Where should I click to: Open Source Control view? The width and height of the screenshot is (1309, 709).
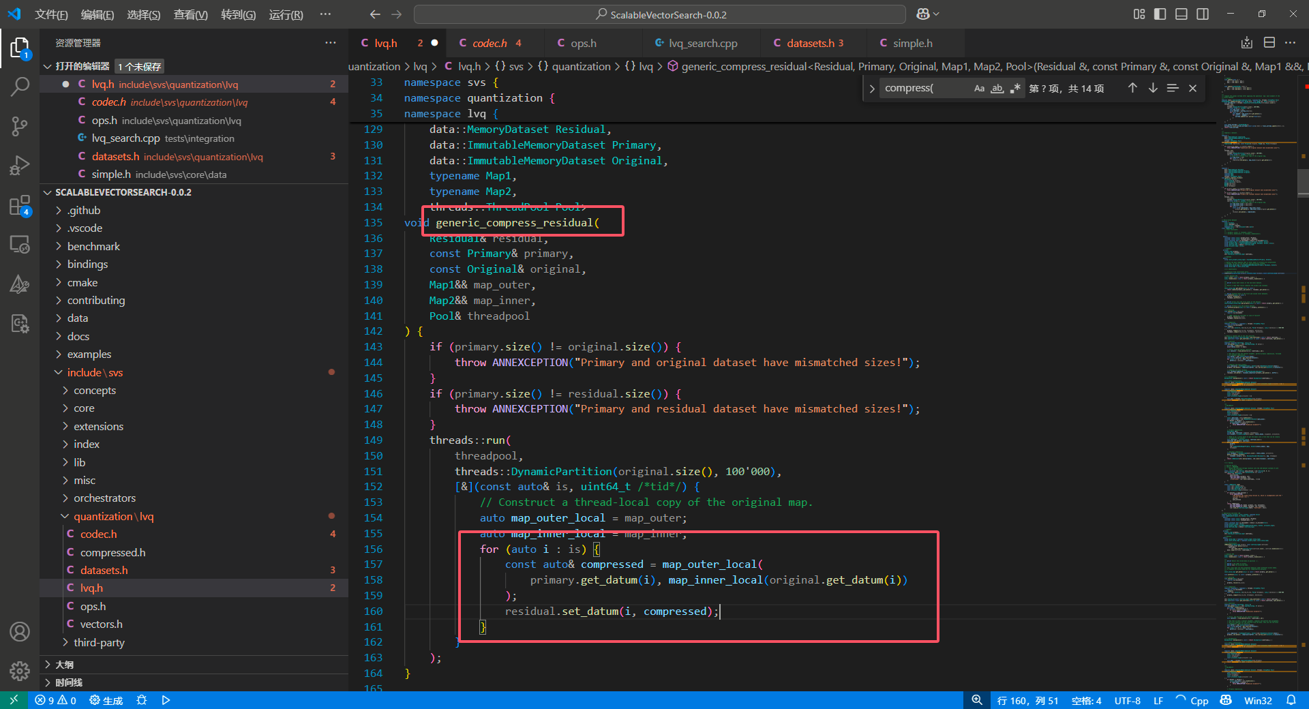pos(20,126)
